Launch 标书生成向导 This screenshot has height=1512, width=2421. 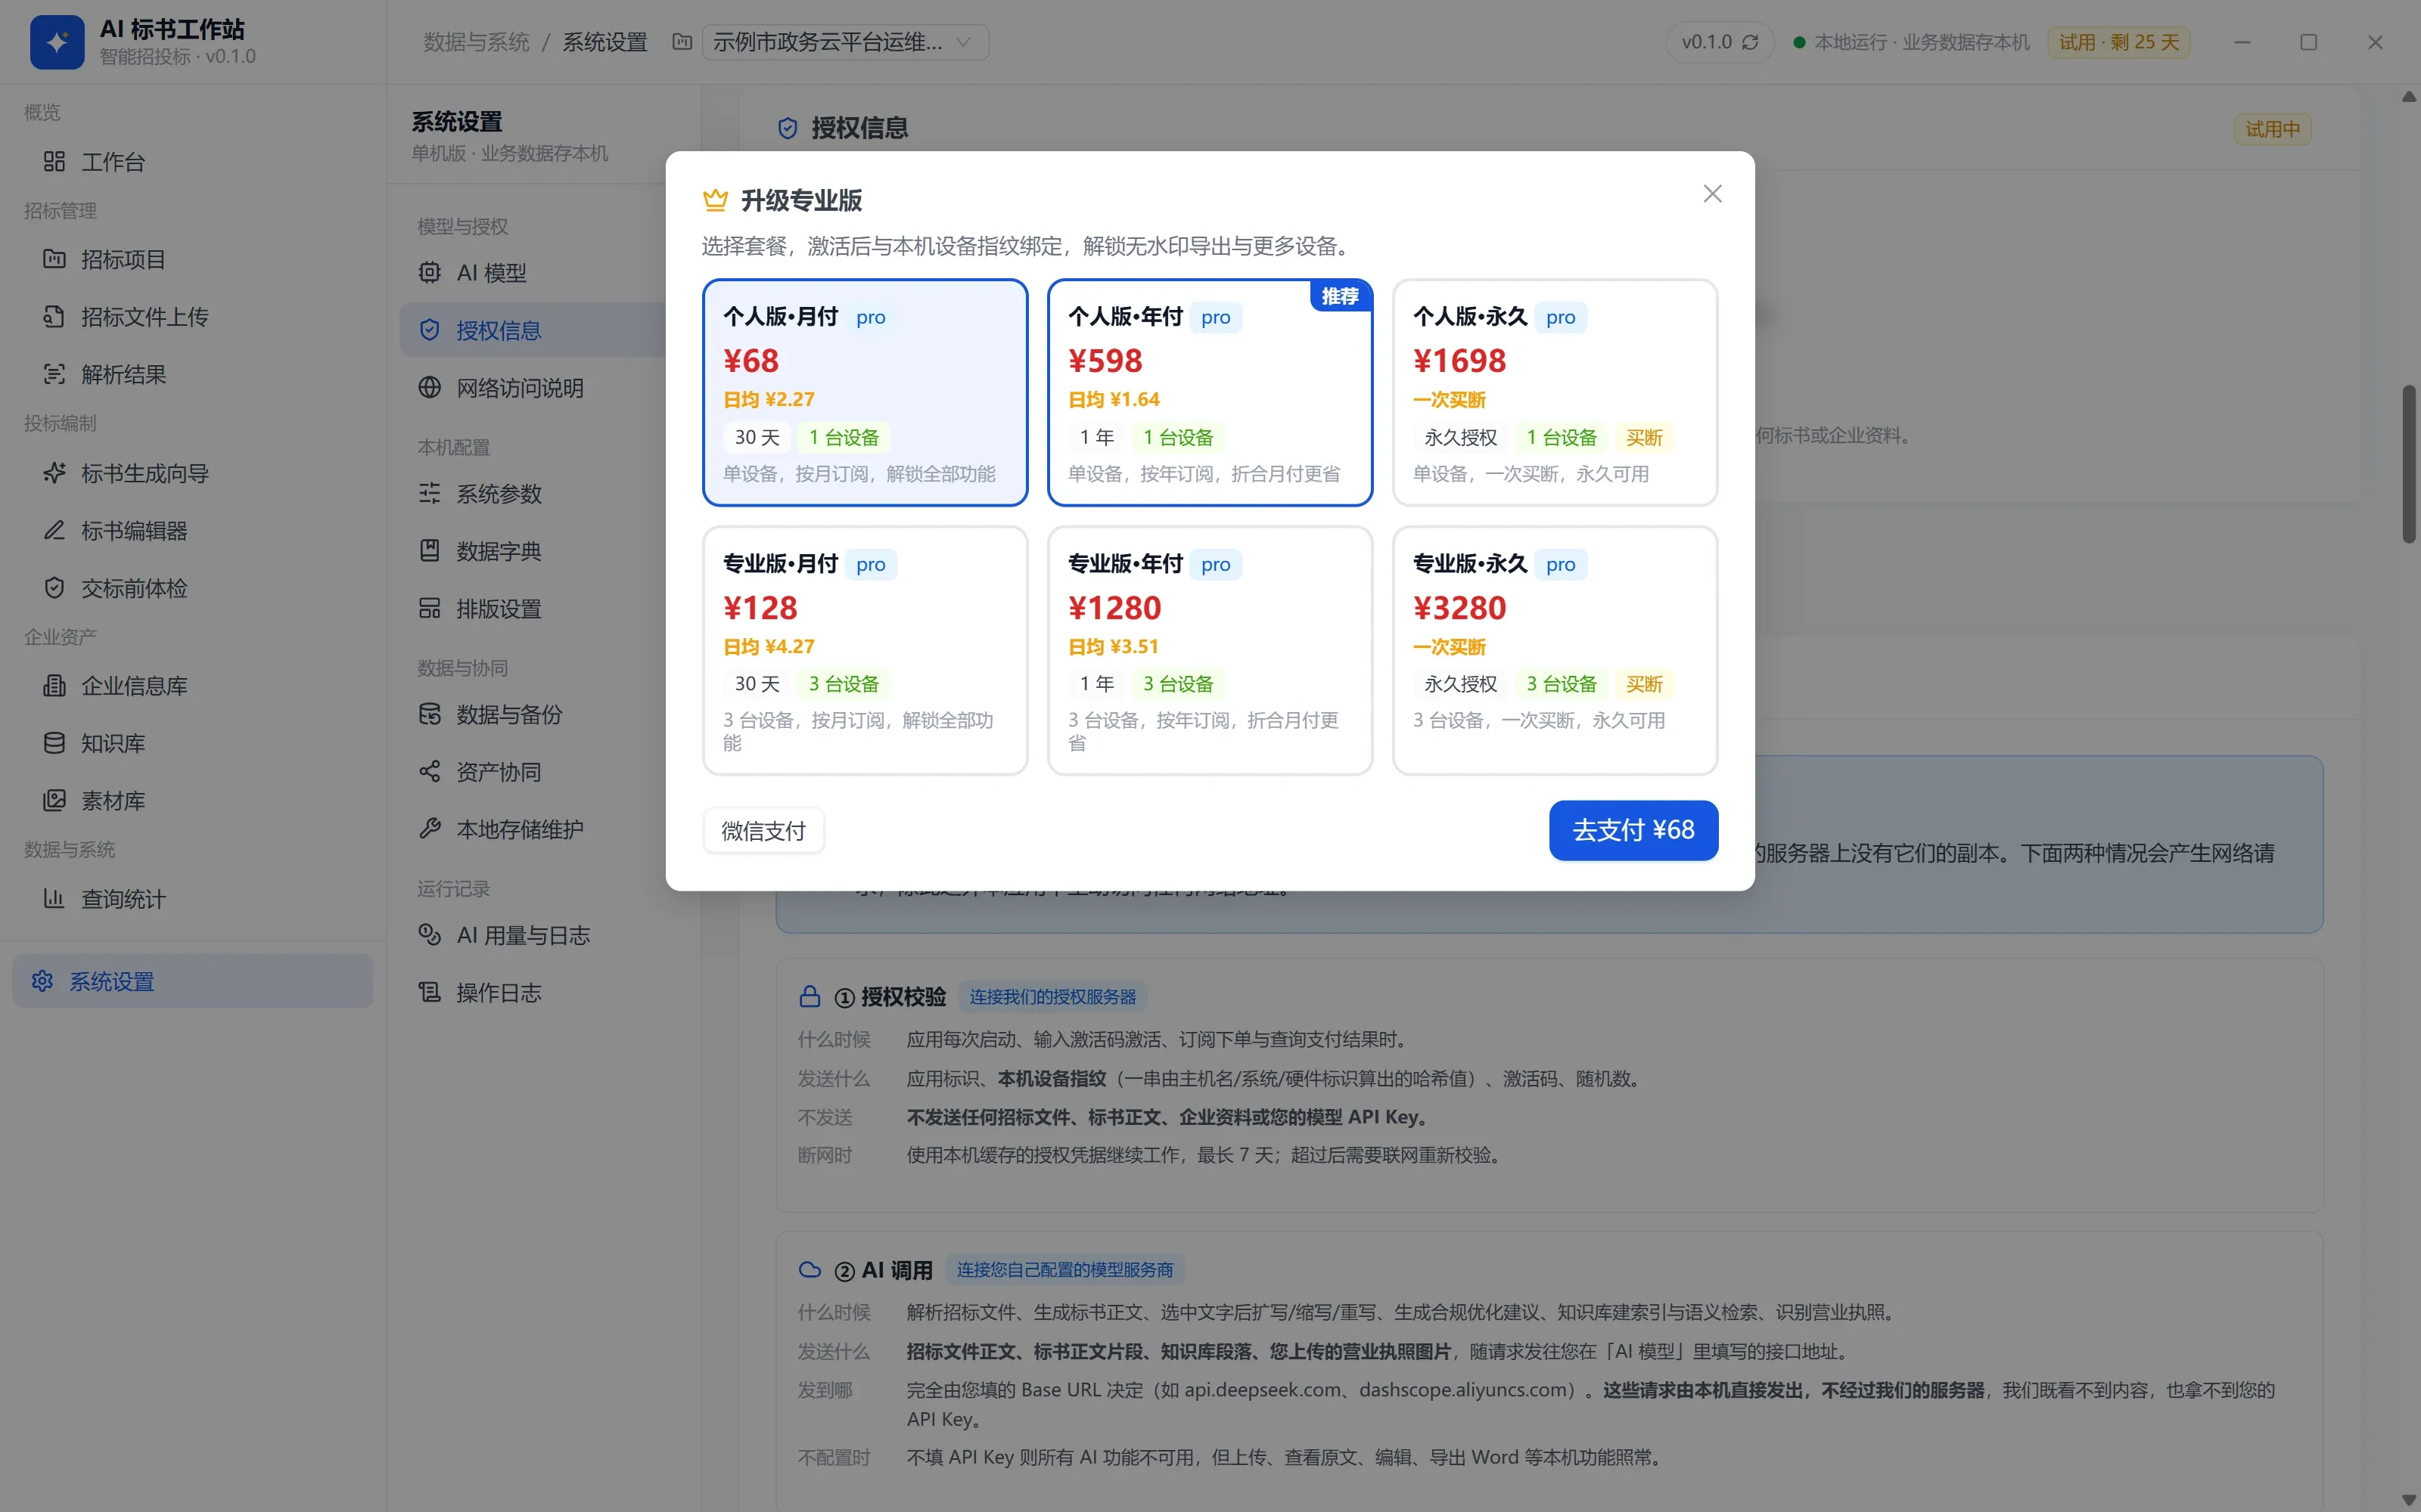(x=193, y=473)
